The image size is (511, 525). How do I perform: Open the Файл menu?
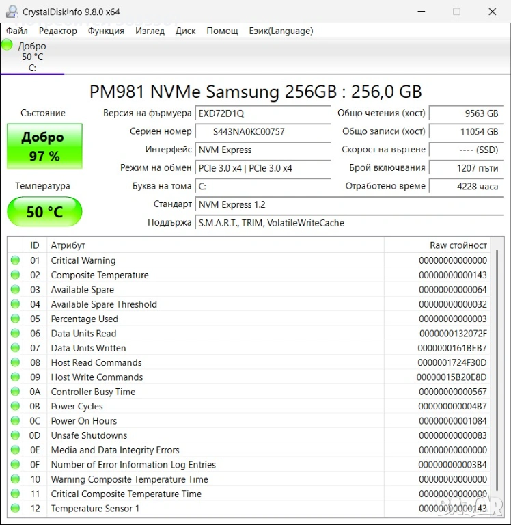pos(17,31)
